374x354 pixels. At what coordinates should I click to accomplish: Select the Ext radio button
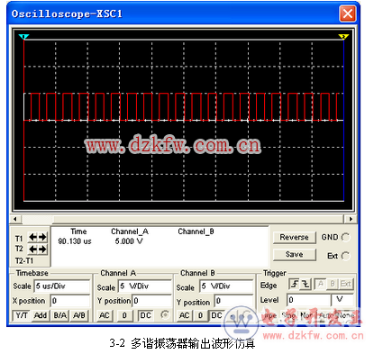point(346,256)
